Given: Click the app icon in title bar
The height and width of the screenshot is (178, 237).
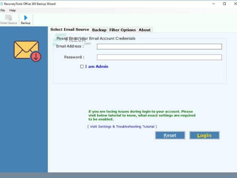Looking at the screenshot, I should click(1, 4).
